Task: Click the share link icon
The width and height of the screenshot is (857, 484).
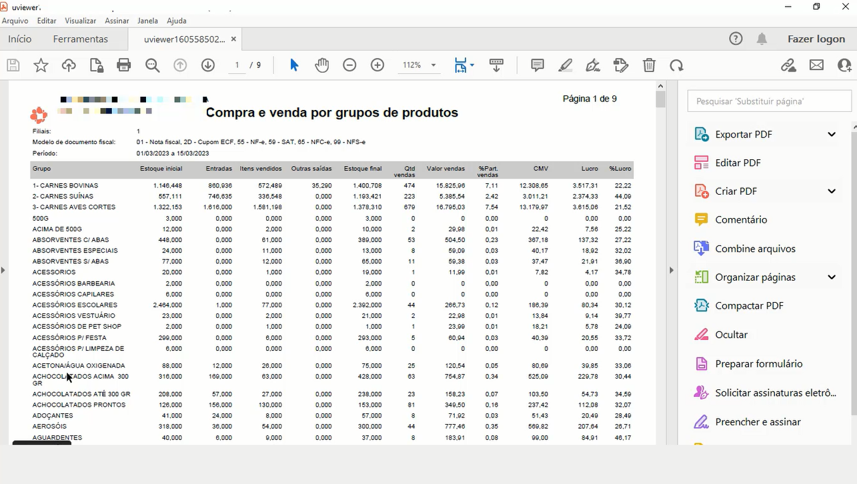Action: [789, 65]
